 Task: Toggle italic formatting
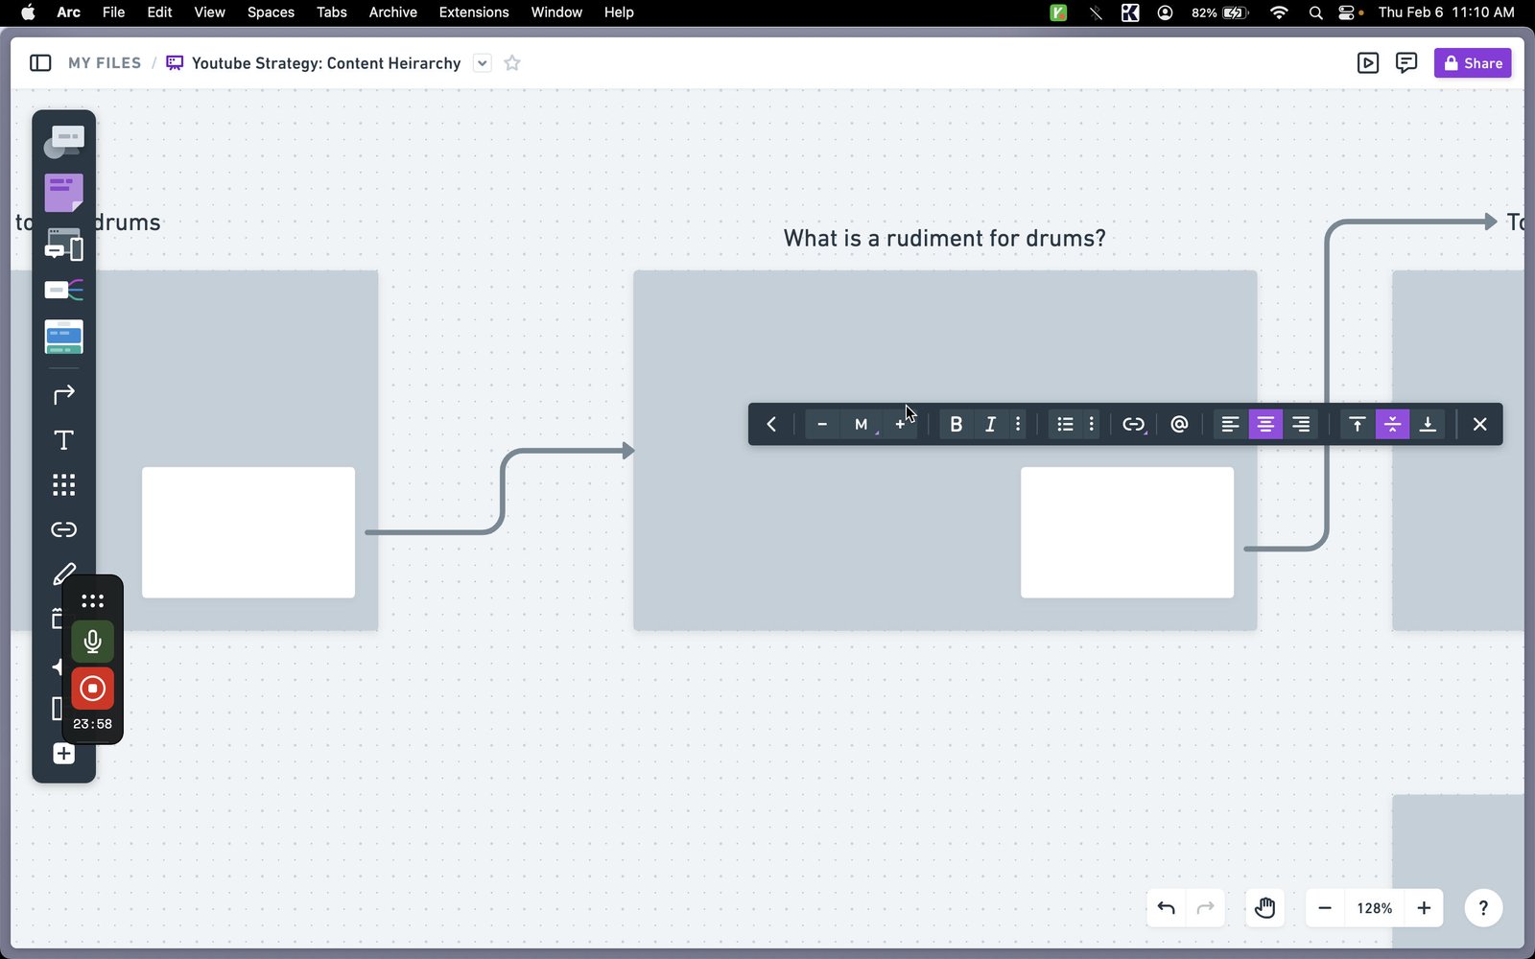[990, 424]
